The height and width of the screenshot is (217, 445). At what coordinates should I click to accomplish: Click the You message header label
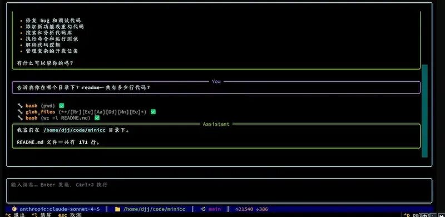click(x=216, y=82)
